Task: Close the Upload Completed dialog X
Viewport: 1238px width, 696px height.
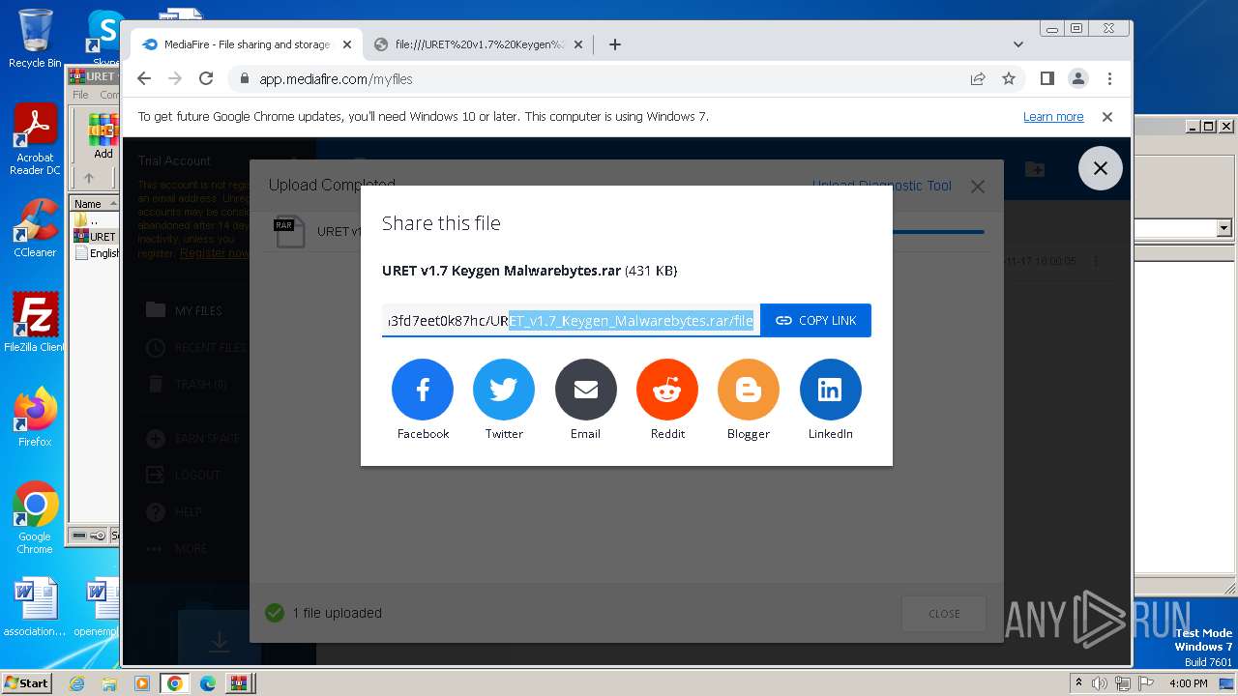Action: [978, 187]
